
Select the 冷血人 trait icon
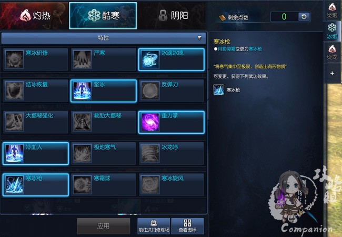point(14,153)
